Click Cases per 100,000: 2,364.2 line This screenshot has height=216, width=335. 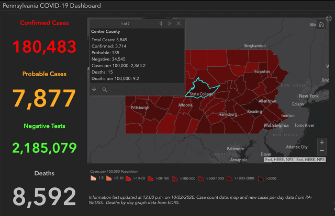[x=119, y=66]
